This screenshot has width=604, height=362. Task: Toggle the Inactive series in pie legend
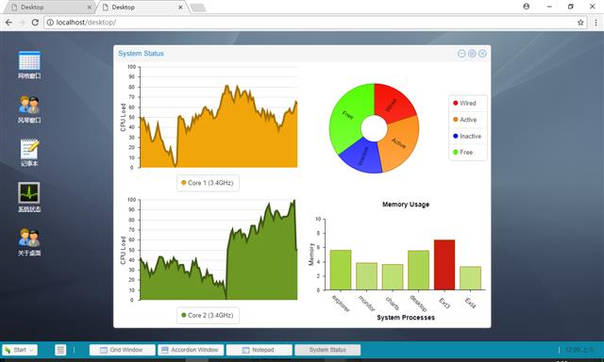point(467,136)
